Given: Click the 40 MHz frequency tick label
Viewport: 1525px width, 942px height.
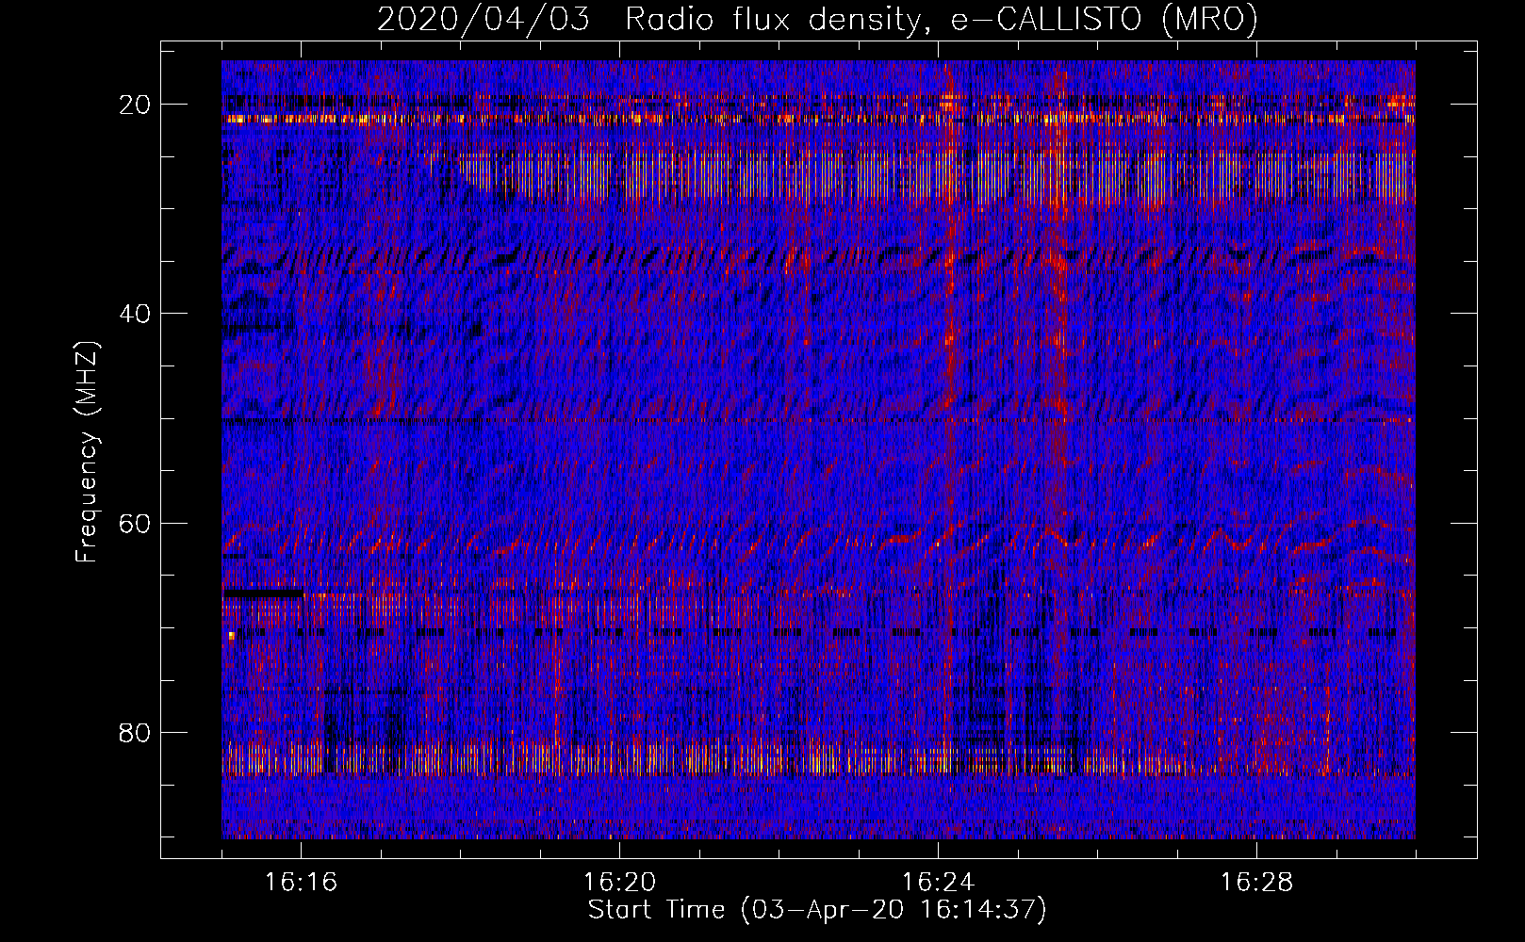Looking at the screenshot, I should coord(136,314).
